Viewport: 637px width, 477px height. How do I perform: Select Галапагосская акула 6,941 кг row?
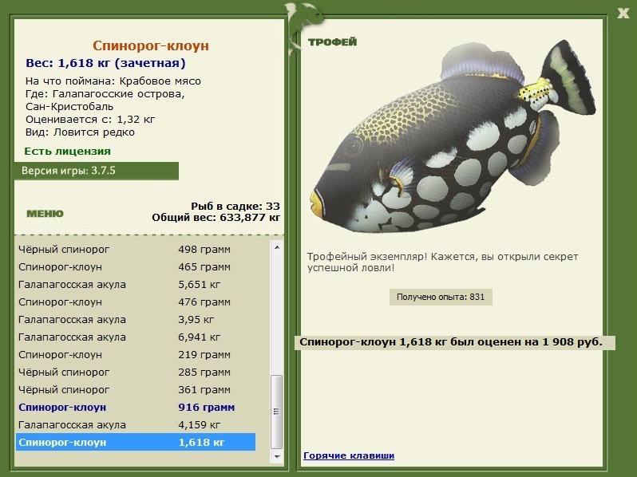(136, 337)
